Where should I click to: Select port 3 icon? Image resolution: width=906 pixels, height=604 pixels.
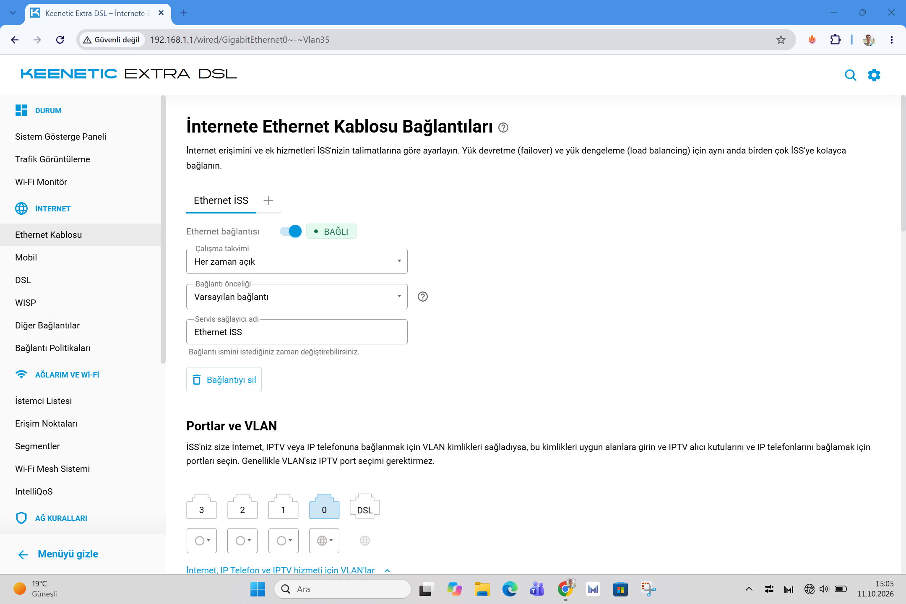pyautogui.click(x=201, y=506)
